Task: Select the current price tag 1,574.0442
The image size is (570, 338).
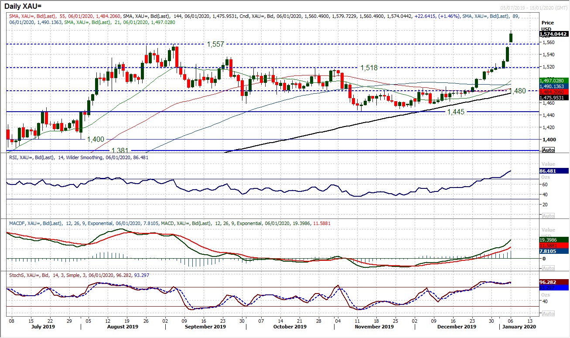Action: point(553,34)
